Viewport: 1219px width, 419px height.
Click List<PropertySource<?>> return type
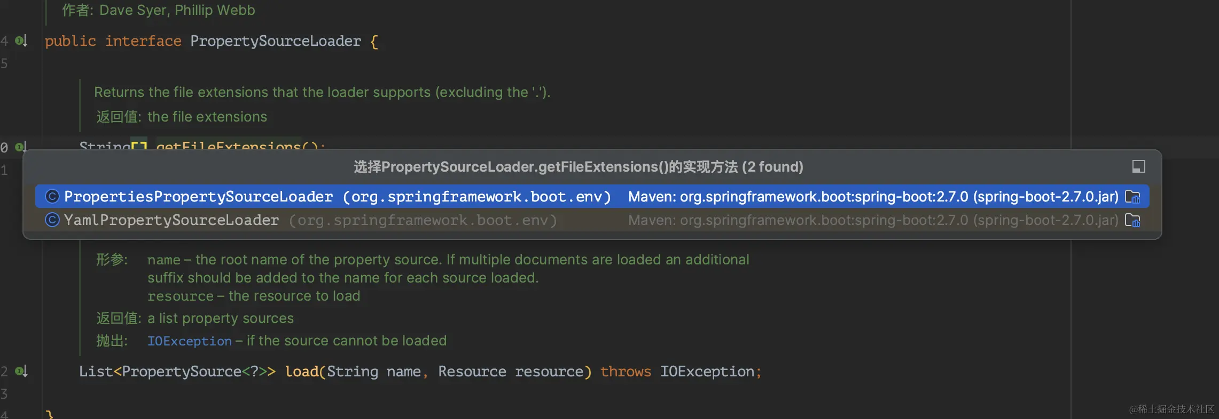[177, 372]
